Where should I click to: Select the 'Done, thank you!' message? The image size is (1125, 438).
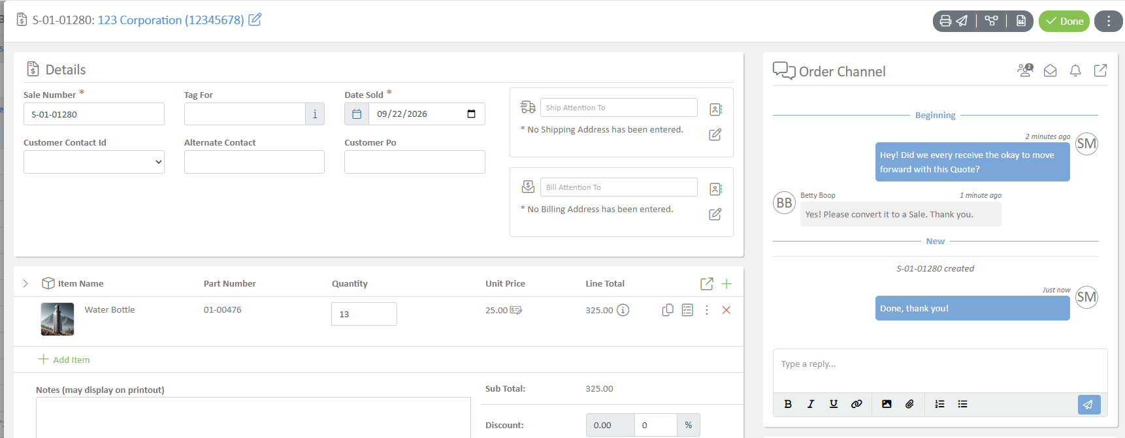972,308
